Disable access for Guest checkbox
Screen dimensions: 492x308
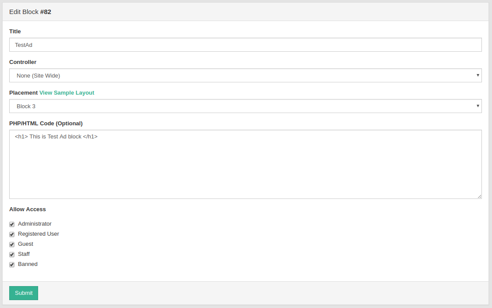pos(12,244)
